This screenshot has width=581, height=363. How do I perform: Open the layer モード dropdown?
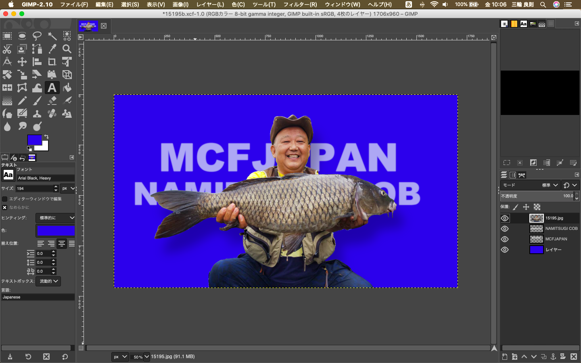tap(530, 185)
